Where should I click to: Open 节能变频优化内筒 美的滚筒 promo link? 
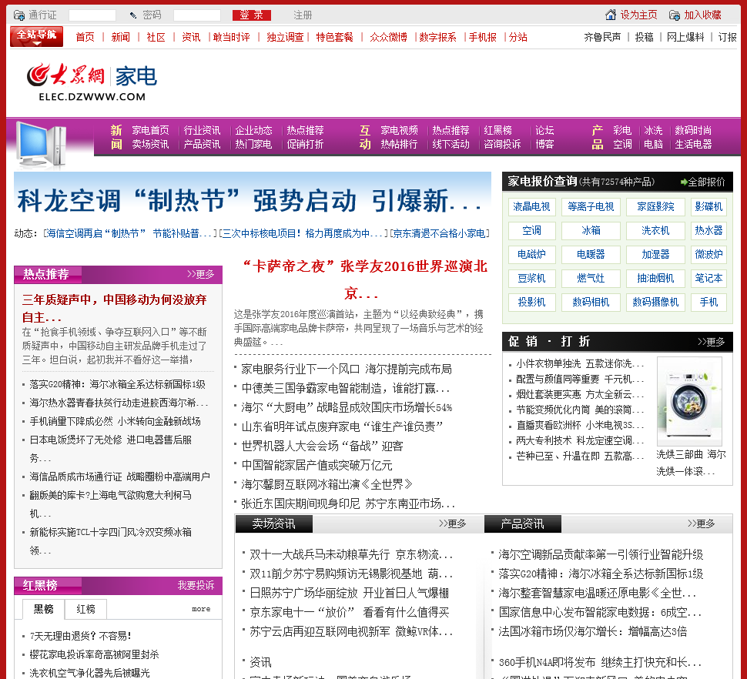(x=580, y=410)
